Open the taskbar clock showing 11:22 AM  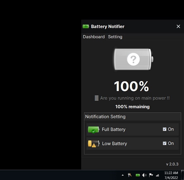171,175
